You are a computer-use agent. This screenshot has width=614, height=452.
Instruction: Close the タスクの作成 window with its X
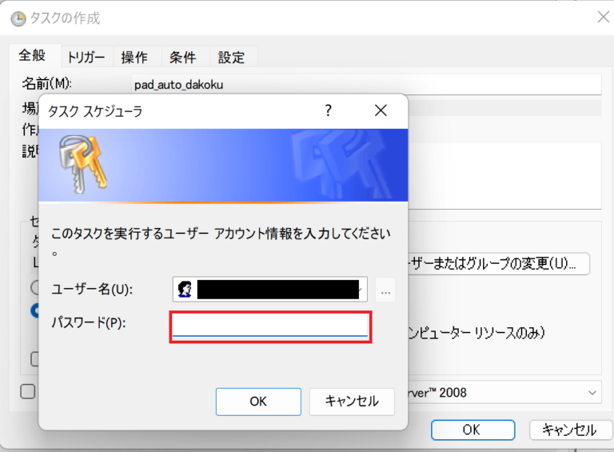[x=603, y=17]
